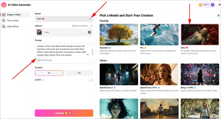Click the uploaded image thumbnail
This screenshot has width=221, height=119.
(x=39, y=32)
